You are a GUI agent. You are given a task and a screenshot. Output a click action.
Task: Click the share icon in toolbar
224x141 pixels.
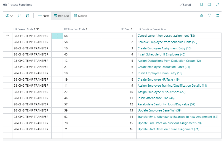point(201,15)
